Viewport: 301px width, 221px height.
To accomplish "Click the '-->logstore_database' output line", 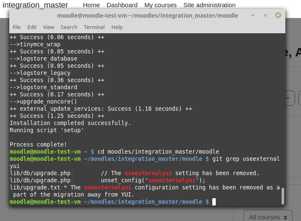I will [43, 59].
